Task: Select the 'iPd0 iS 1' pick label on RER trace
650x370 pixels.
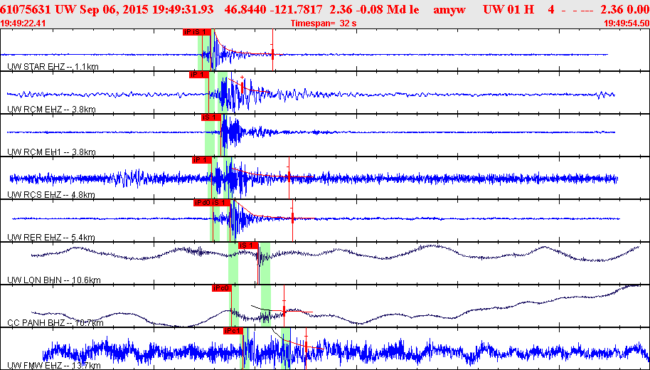Action: pos(211,203)
